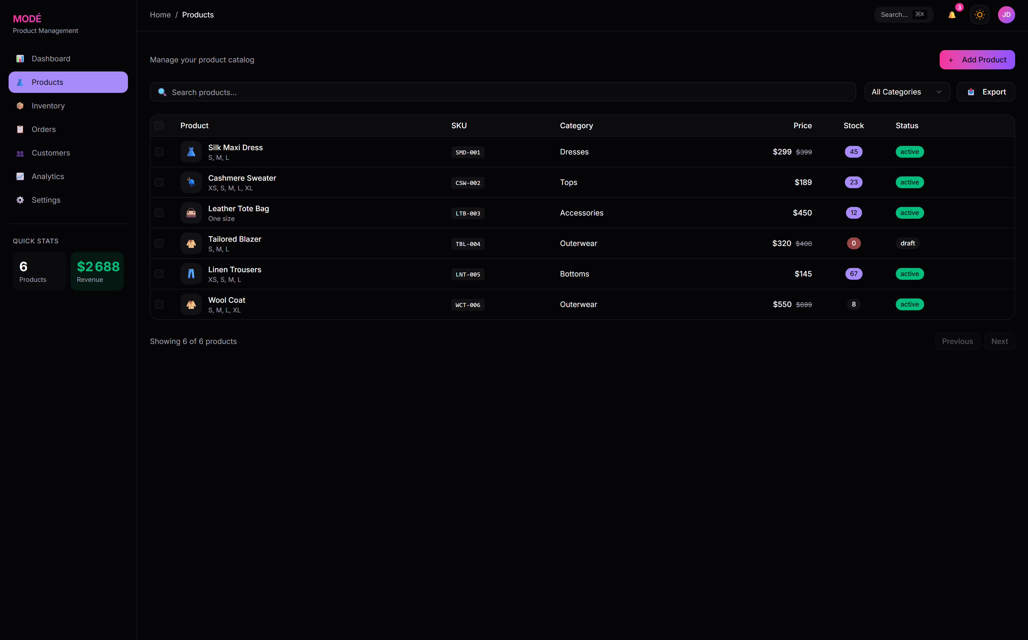The image size is (1028, 640).
Task: Check the Cashmere Sweater row checkbox
Action: [x=159, y=182]
